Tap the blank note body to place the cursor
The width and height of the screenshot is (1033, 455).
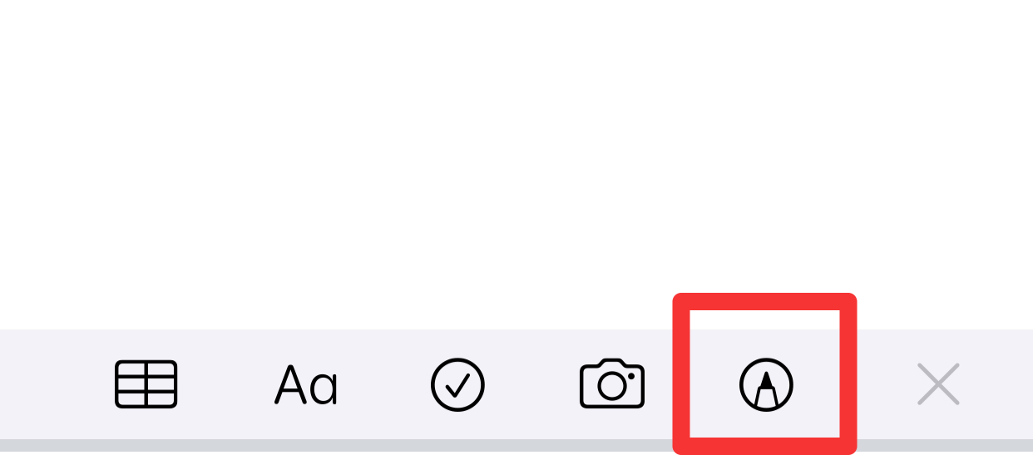pos(516,164)
